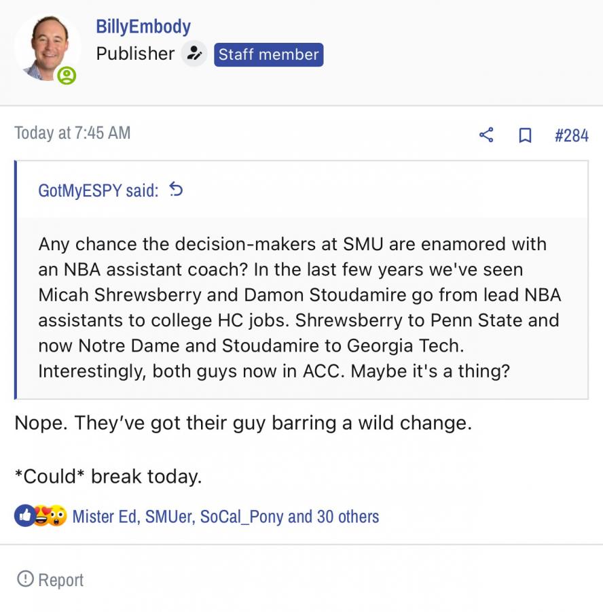
Task: Click the heart-eyes reaction emoji
Action: pos(41,517)
